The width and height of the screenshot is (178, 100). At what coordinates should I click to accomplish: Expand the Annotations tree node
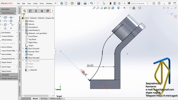tap(23, 27)
